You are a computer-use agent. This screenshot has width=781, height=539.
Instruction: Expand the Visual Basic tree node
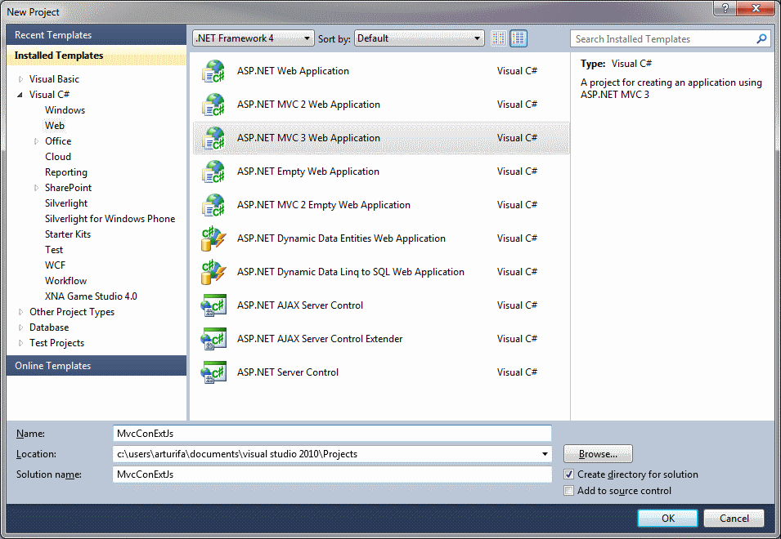point(20,79)
